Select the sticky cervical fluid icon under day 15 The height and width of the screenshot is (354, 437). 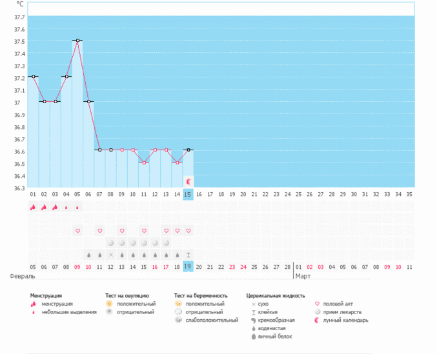point(188,255)
